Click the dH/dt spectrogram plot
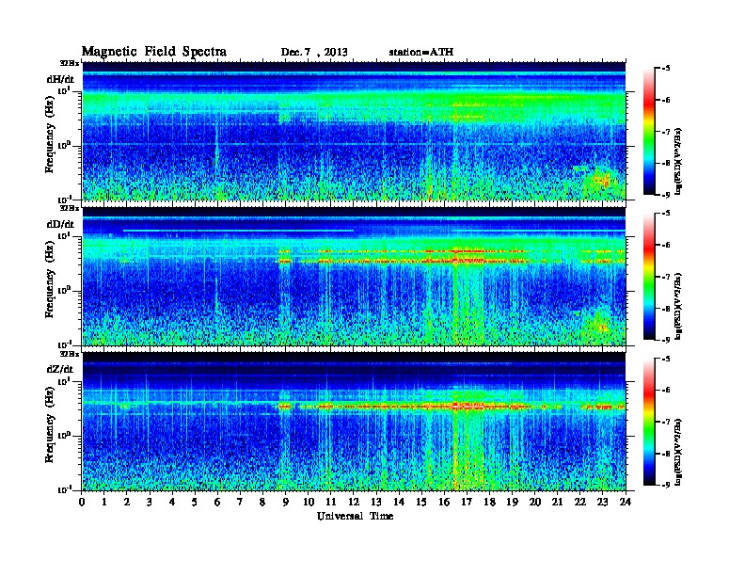The height and width of the screenshot is (576, 745). [x=354, y=131]
